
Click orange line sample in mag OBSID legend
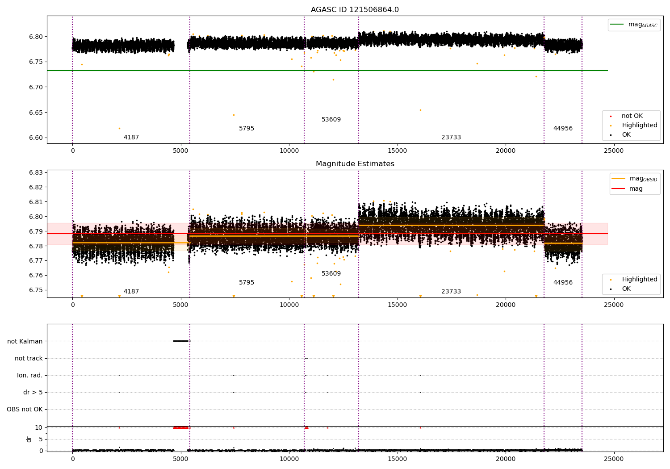pyautogui.click(x=619, y=179)
